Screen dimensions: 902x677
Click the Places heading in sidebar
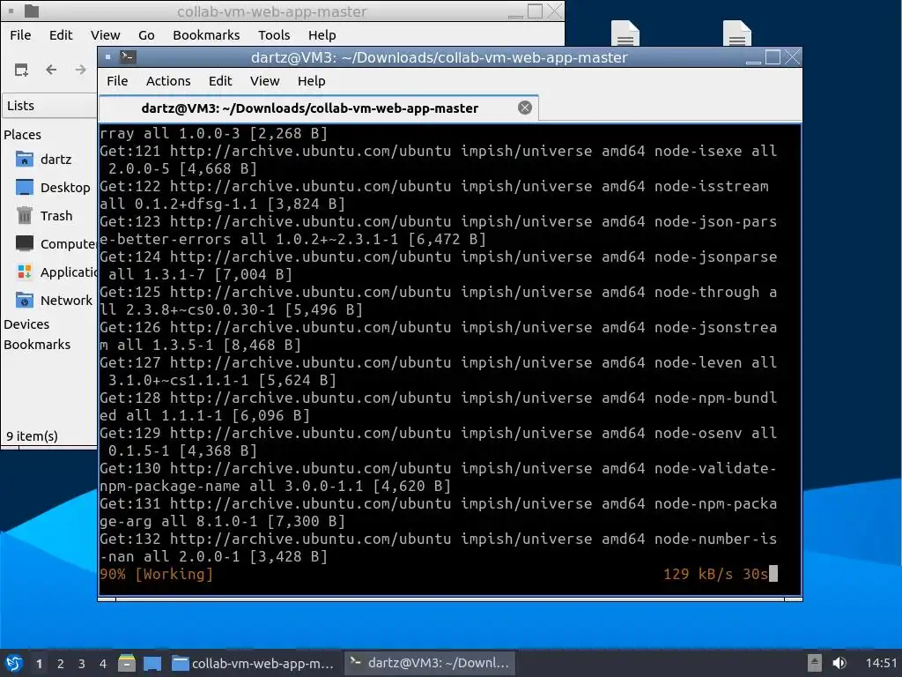(22, 135)
